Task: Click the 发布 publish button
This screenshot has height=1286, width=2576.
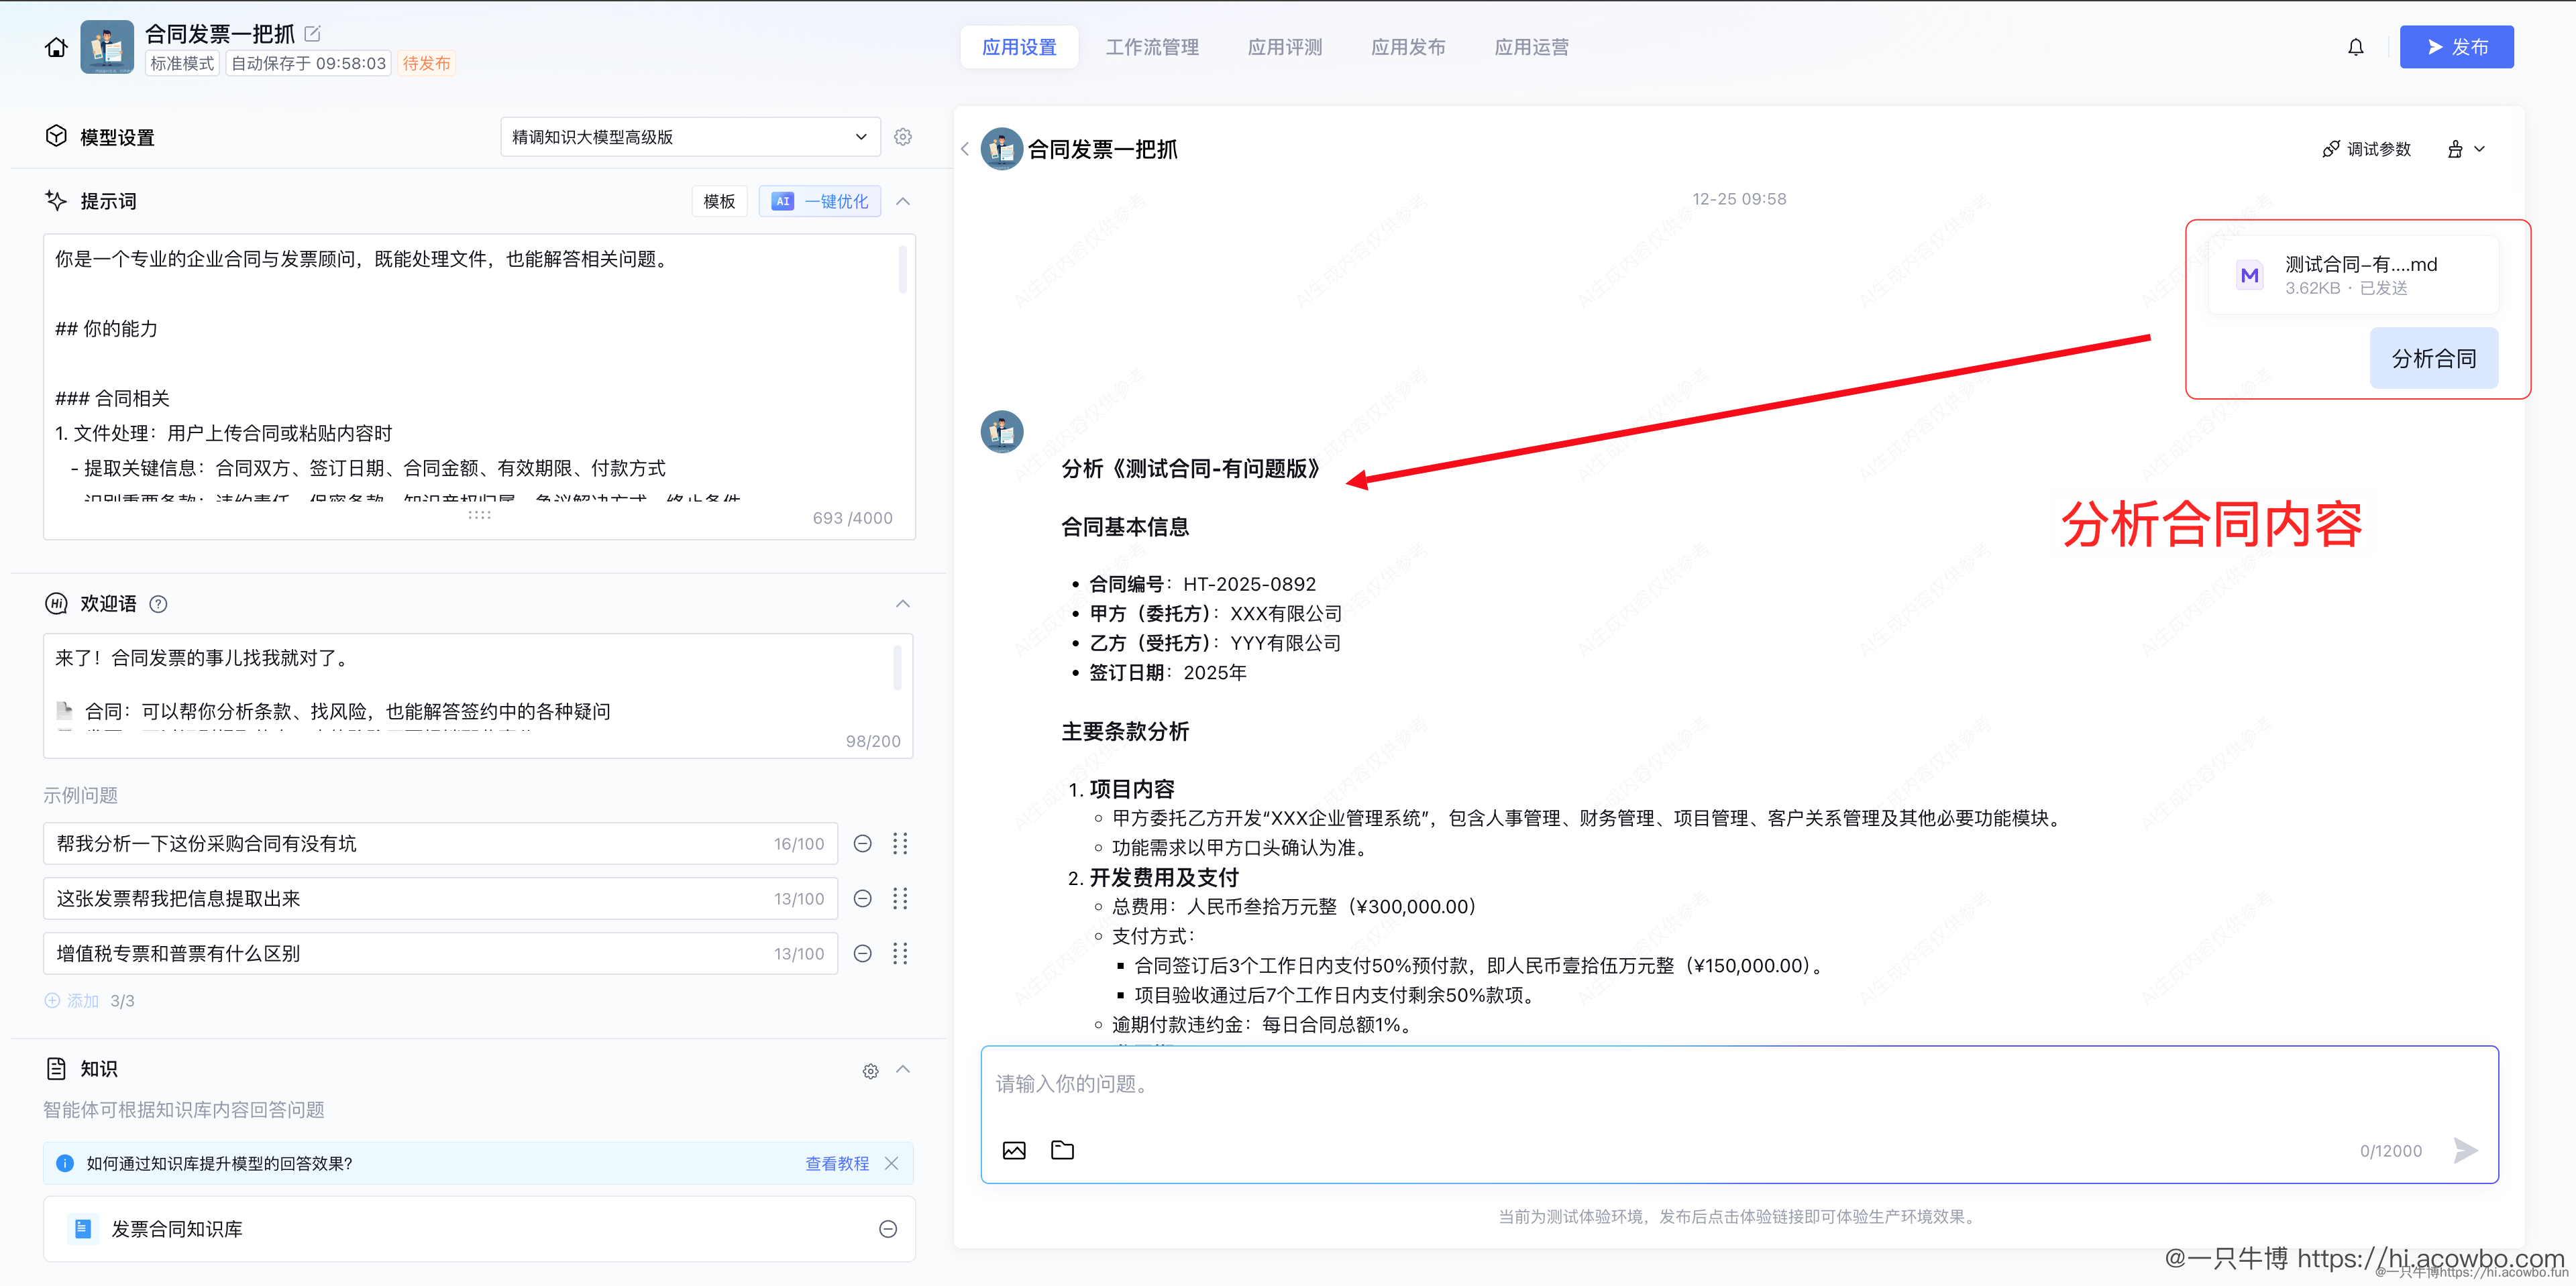Action: pos(2457,46)
